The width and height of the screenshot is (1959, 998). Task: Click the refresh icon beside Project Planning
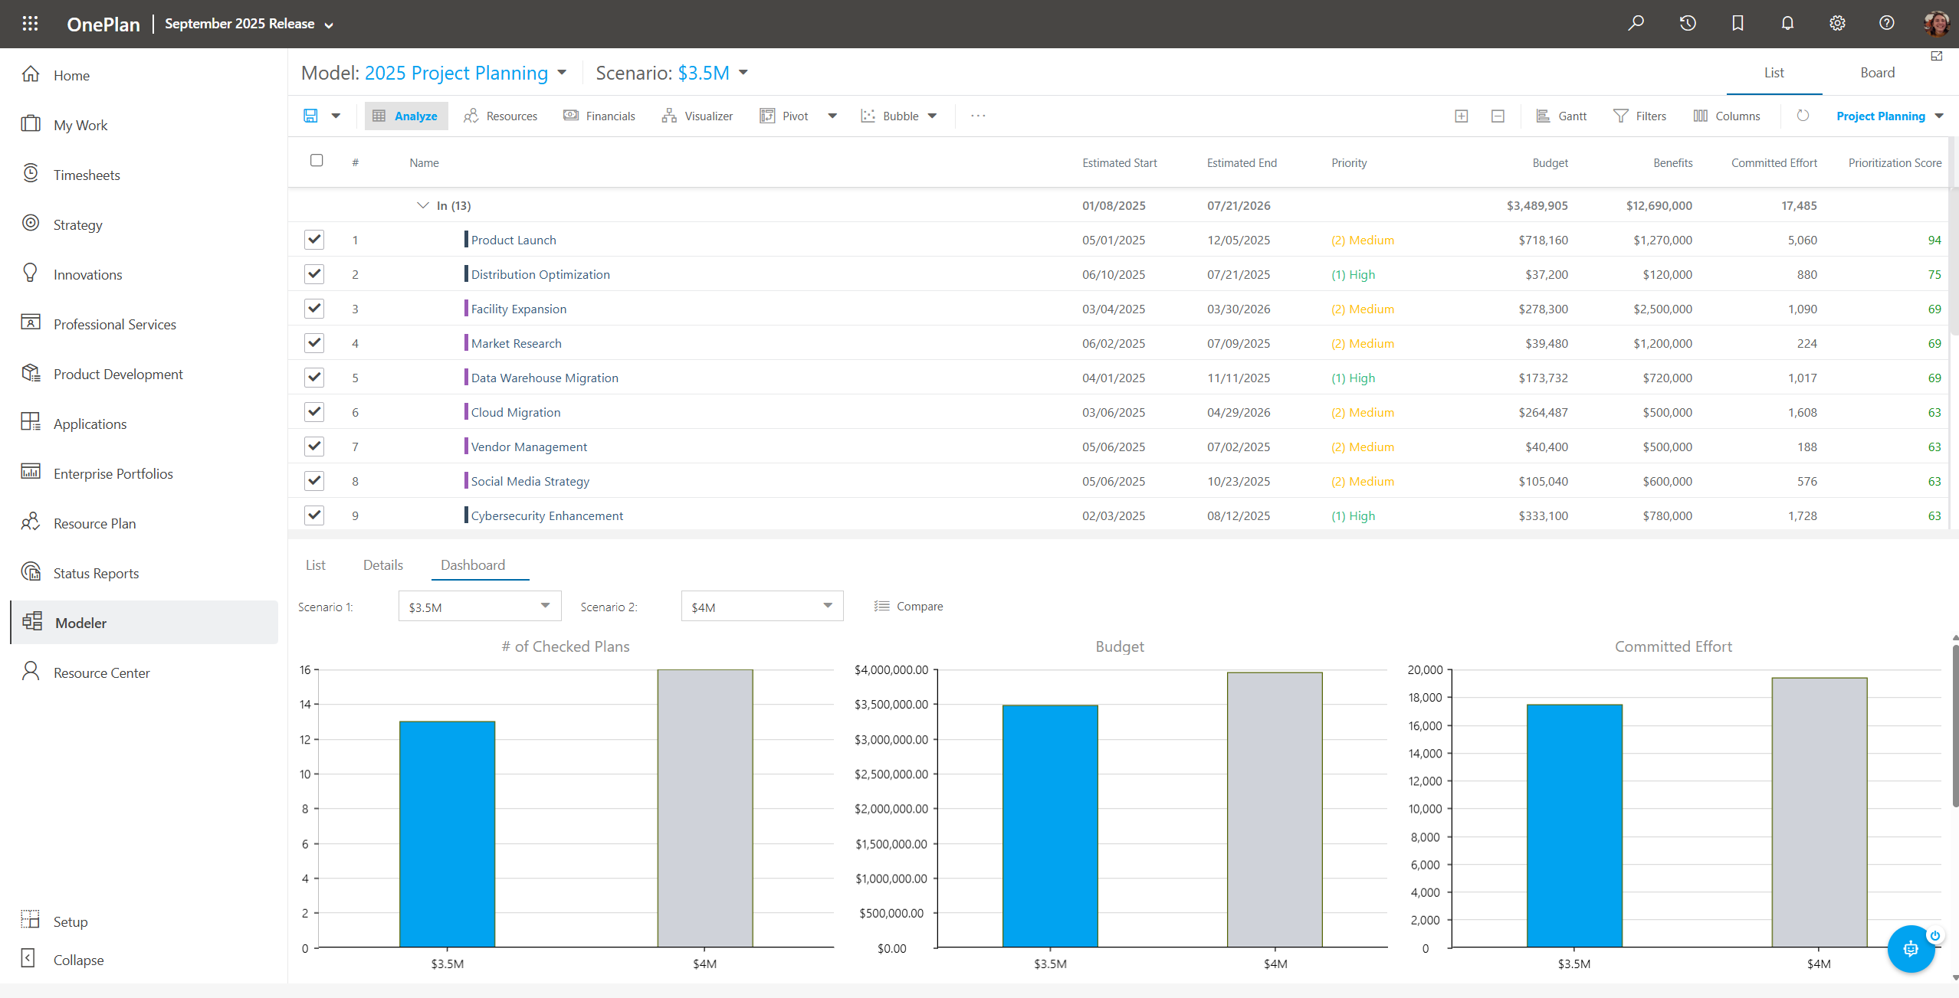click(1803, 116)
